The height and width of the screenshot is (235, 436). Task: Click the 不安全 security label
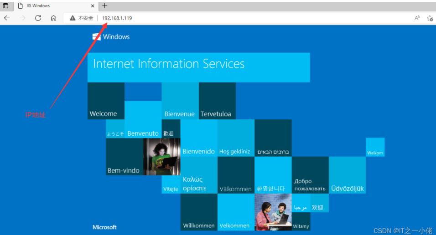(x=86, y=18)
